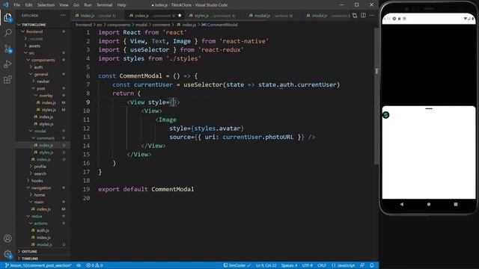Tap the Android back navigation button
The width and height of the screenshot is (479, 269).
point(402,204)
